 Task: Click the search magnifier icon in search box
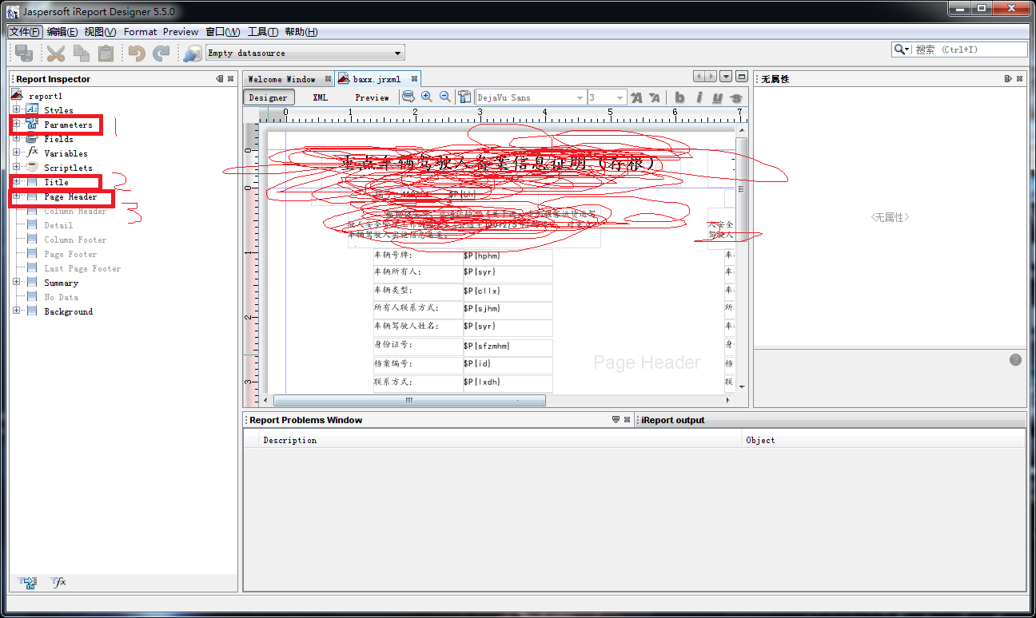902,50
